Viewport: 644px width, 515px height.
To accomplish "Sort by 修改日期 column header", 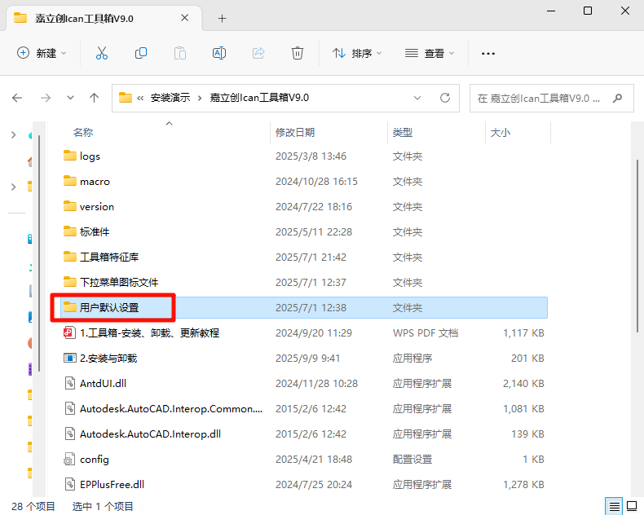I will tap(295, 132).
